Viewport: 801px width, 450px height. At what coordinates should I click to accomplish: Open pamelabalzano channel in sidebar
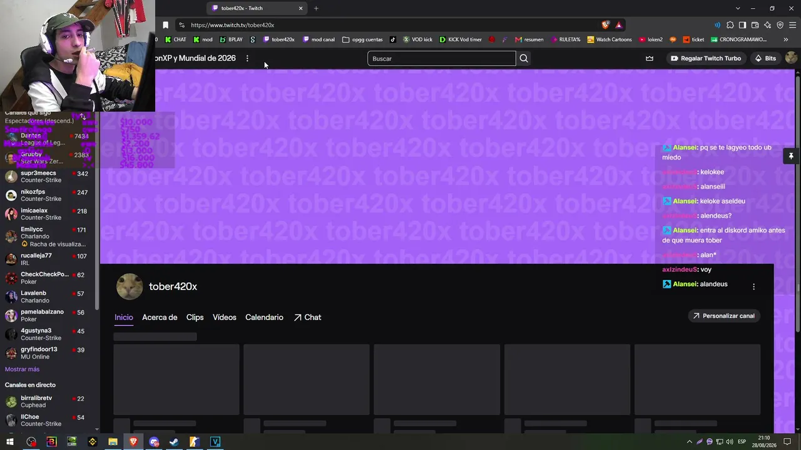[49, 316]
